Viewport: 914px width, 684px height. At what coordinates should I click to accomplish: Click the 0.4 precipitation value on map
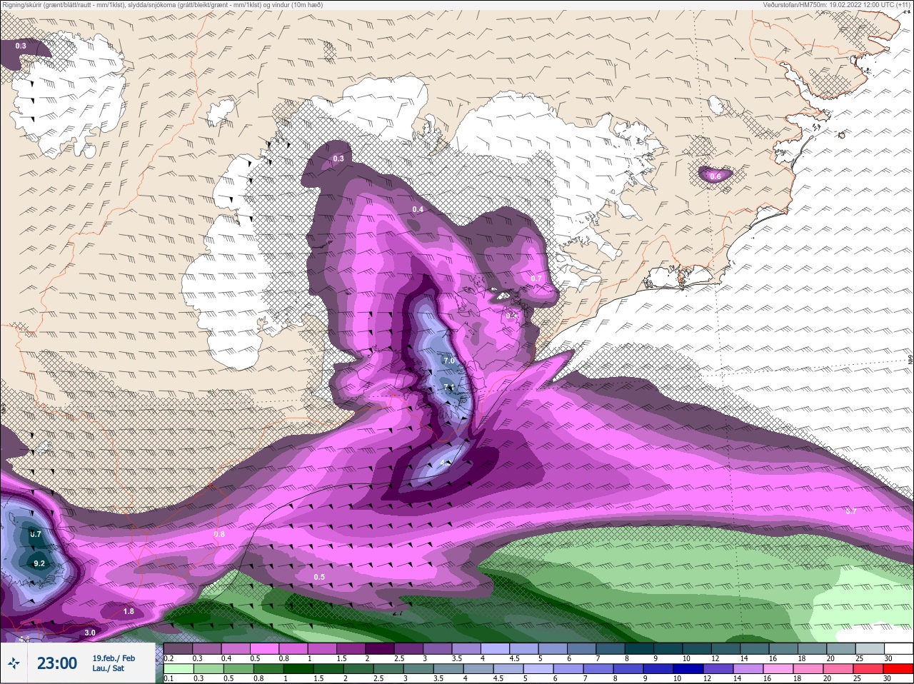pos(418,209)
